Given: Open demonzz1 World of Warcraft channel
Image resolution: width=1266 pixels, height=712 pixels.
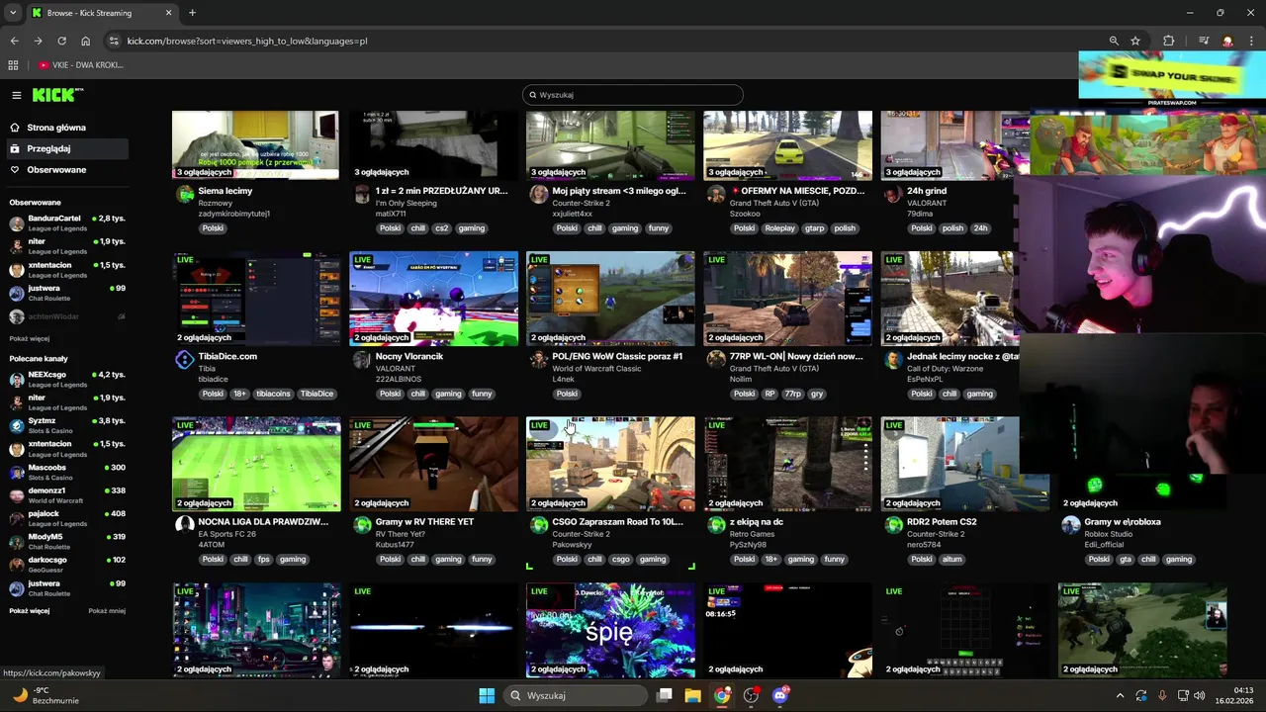Looking at the screenshot, I should tap(66, 494).
